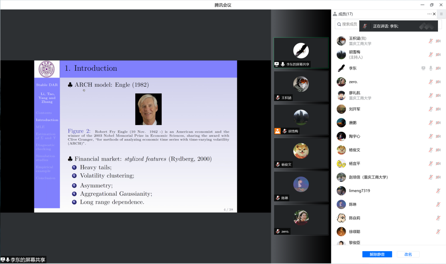Close the members panel with the X
The width and height of the screenshot is (446, 264).
click(434, 14)
